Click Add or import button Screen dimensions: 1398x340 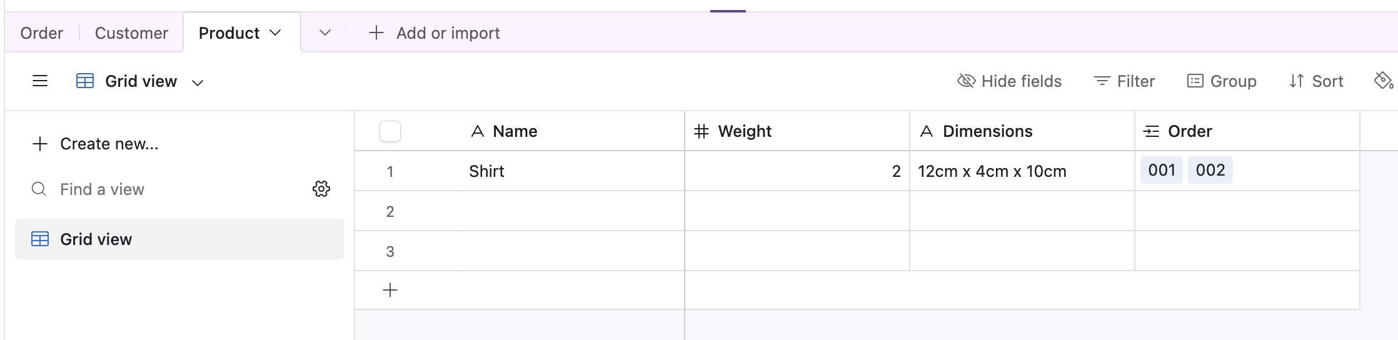point(435,33)
